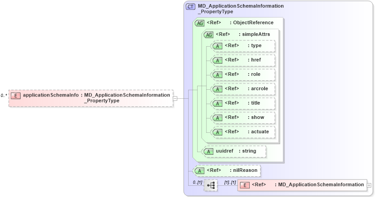Select ': MD_ApplicationSchemaInformation' reference label
This screenshot has height=197, width=375.
[319, 184]
